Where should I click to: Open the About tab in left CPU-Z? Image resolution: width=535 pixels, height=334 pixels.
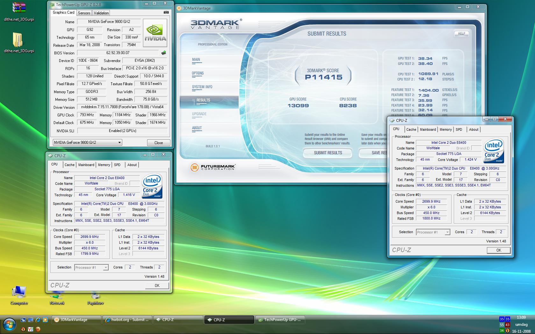(x=132, y=165)
